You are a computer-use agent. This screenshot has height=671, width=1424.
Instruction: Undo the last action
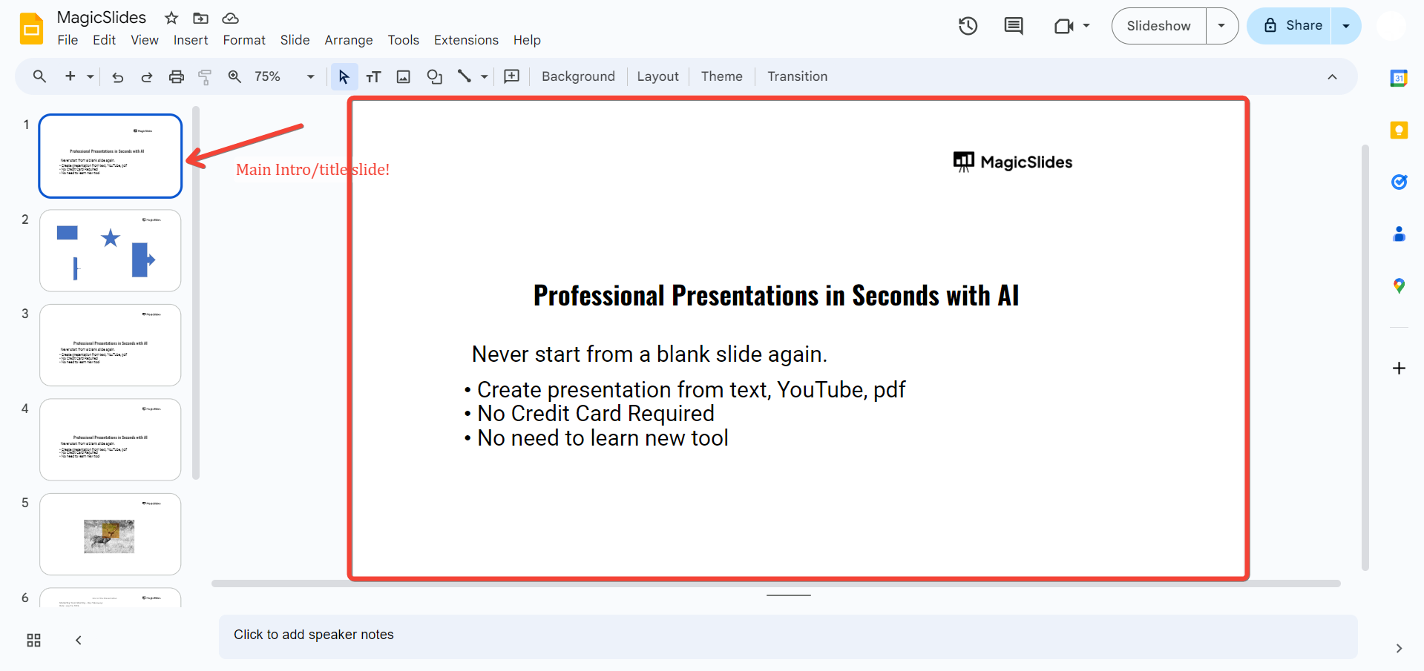(117, 76)
